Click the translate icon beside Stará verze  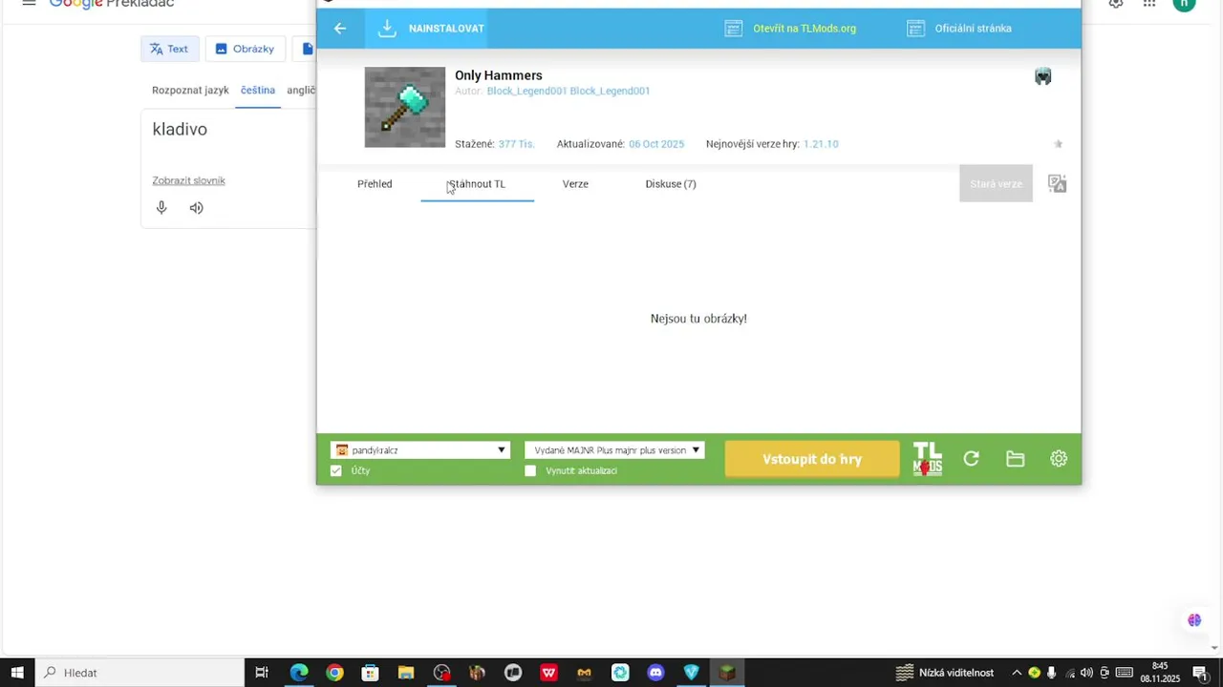(x=1057, y=184)
